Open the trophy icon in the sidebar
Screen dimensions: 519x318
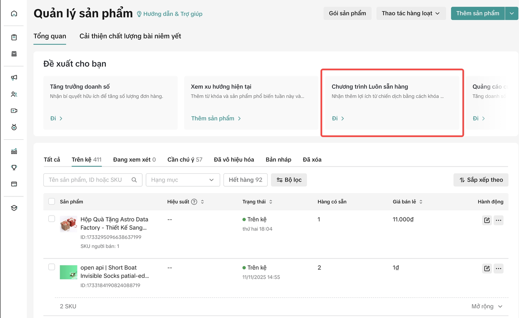pos(14,167)
